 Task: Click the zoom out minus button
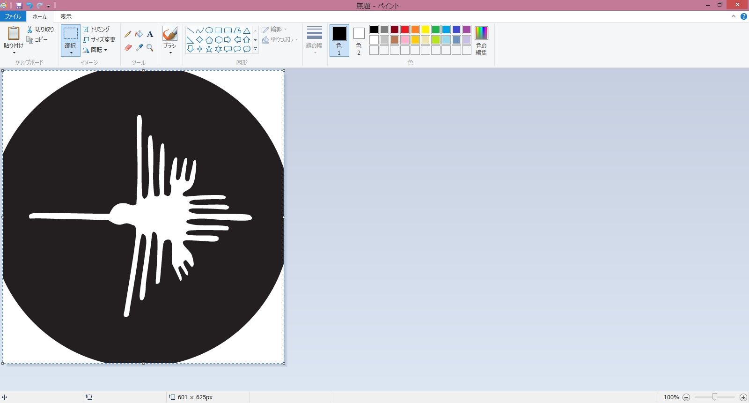[686, 397]
